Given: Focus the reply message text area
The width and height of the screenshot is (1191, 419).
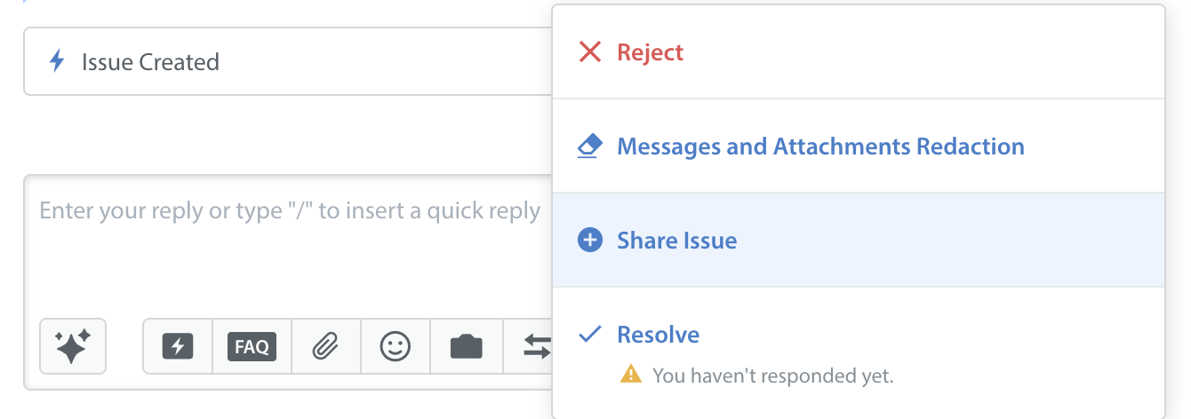Looking at the screenshot, I should (x=288, y=244).
